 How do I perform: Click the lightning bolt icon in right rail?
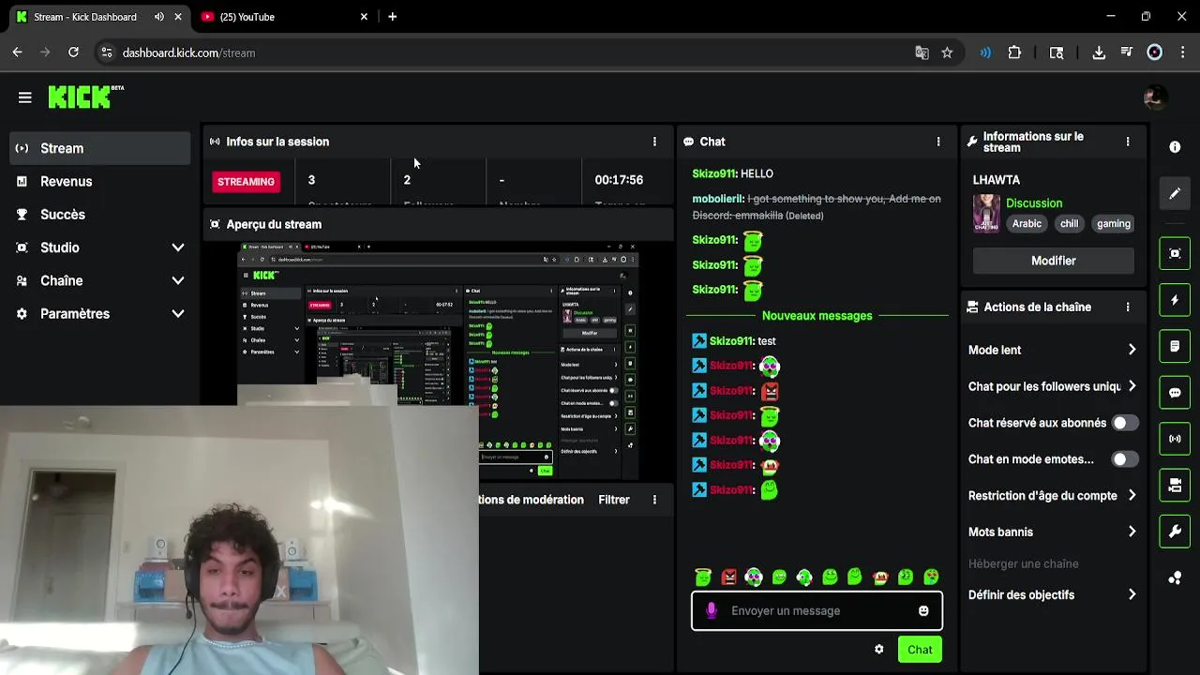[x=1175, y=300]
